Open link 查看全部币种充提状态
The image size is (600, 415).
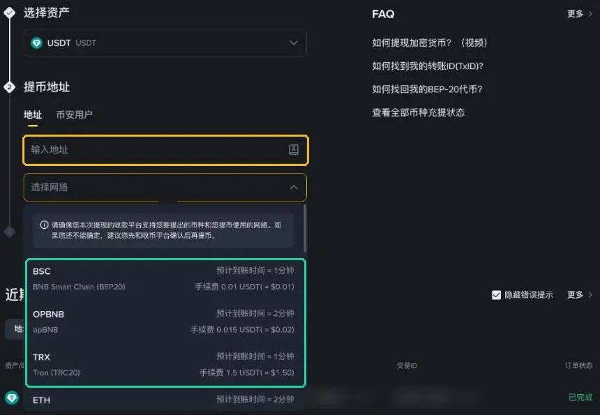(x=418, y=112)
